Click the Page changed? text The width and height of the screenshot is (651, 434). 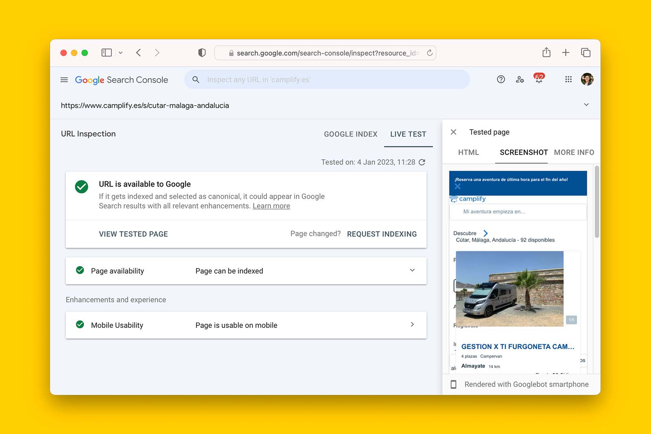point(315,233)
